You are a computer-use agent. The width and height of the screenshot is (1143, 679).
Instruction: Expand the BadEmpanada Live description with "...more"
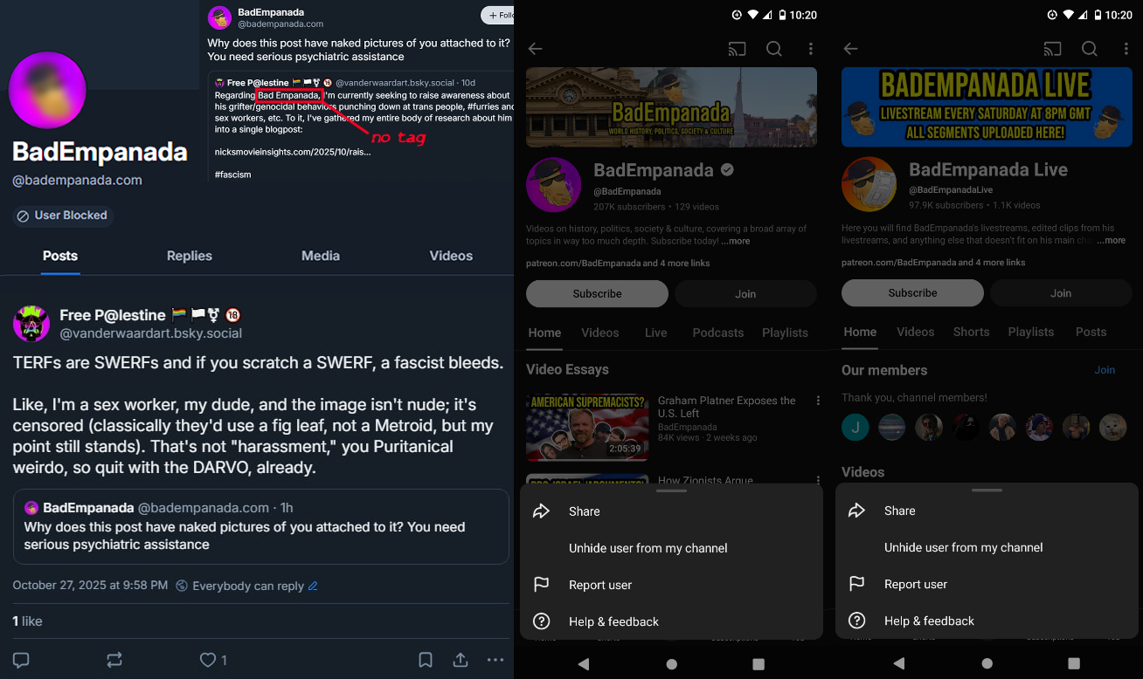tap(1112, 241)
